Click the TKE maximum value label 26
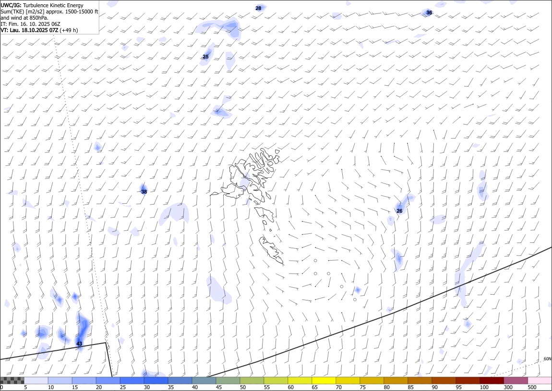 pyautogui.click(x=399, y=211)
